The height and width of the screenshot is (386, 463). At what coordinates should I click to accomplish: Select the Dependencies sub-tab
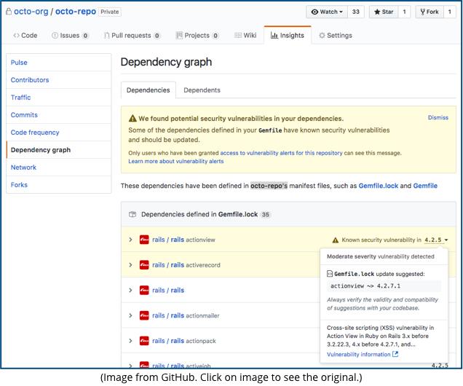point(149,90)
